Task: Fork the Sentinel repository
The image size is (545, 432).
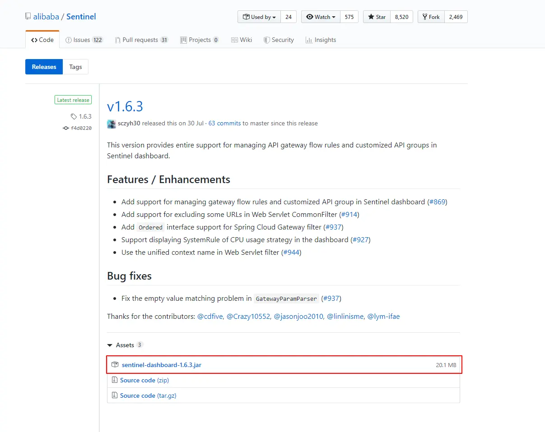Action: [x=431, y=17]
